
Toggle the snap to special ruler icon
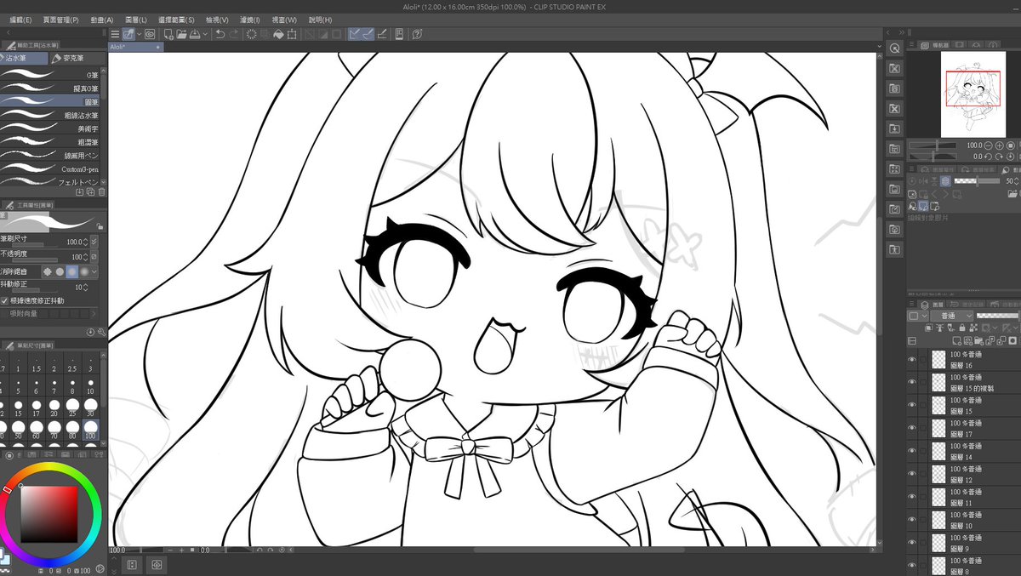point(369,34)
